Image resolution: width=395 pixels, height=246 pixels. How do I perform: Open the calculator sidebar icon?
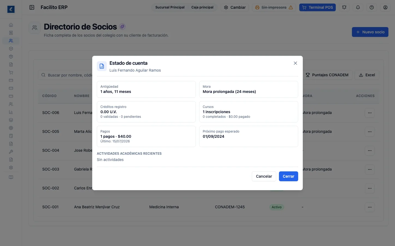coord(11,136)
